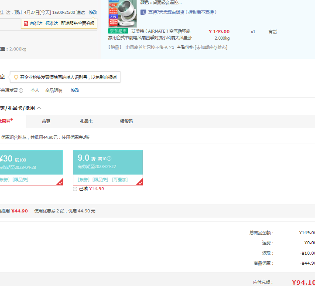Click 商品优惠 -¥44.90 line

pyautogui.click(x=284, y=263)
